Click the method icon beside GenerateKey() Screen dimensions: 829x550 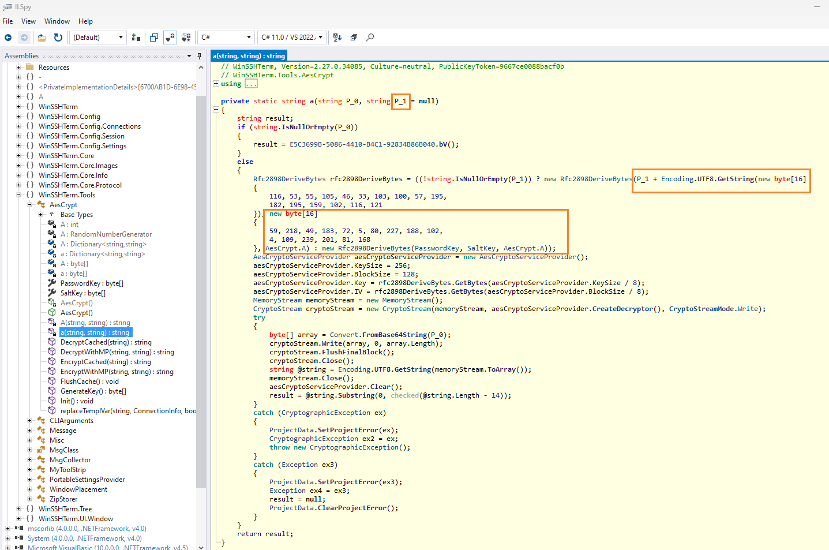pyautogui.click(x=52, y=391)
